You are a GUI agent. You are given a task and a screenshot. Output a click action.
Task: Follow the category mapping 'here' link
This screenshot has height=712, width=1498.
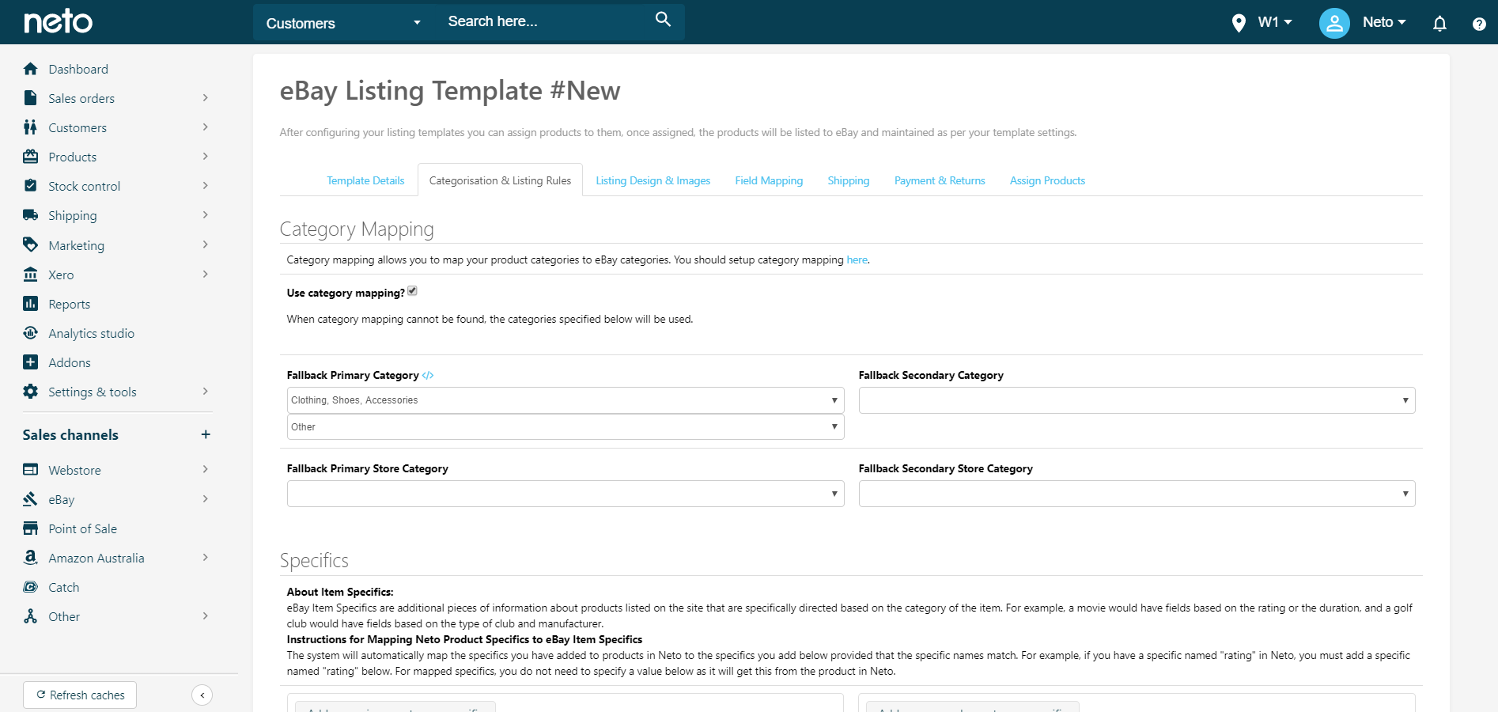click(x=857, y=259)
